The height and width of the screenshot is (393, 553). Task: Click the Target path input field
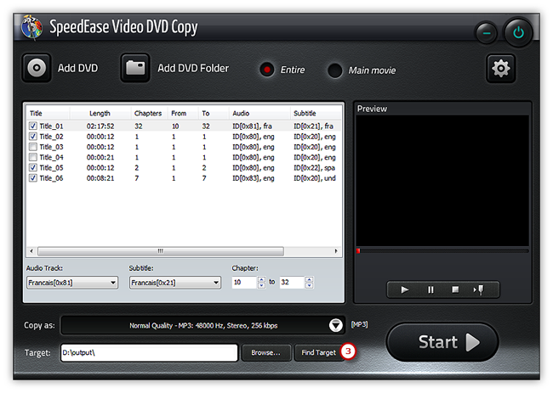click(x=149, y=352)
